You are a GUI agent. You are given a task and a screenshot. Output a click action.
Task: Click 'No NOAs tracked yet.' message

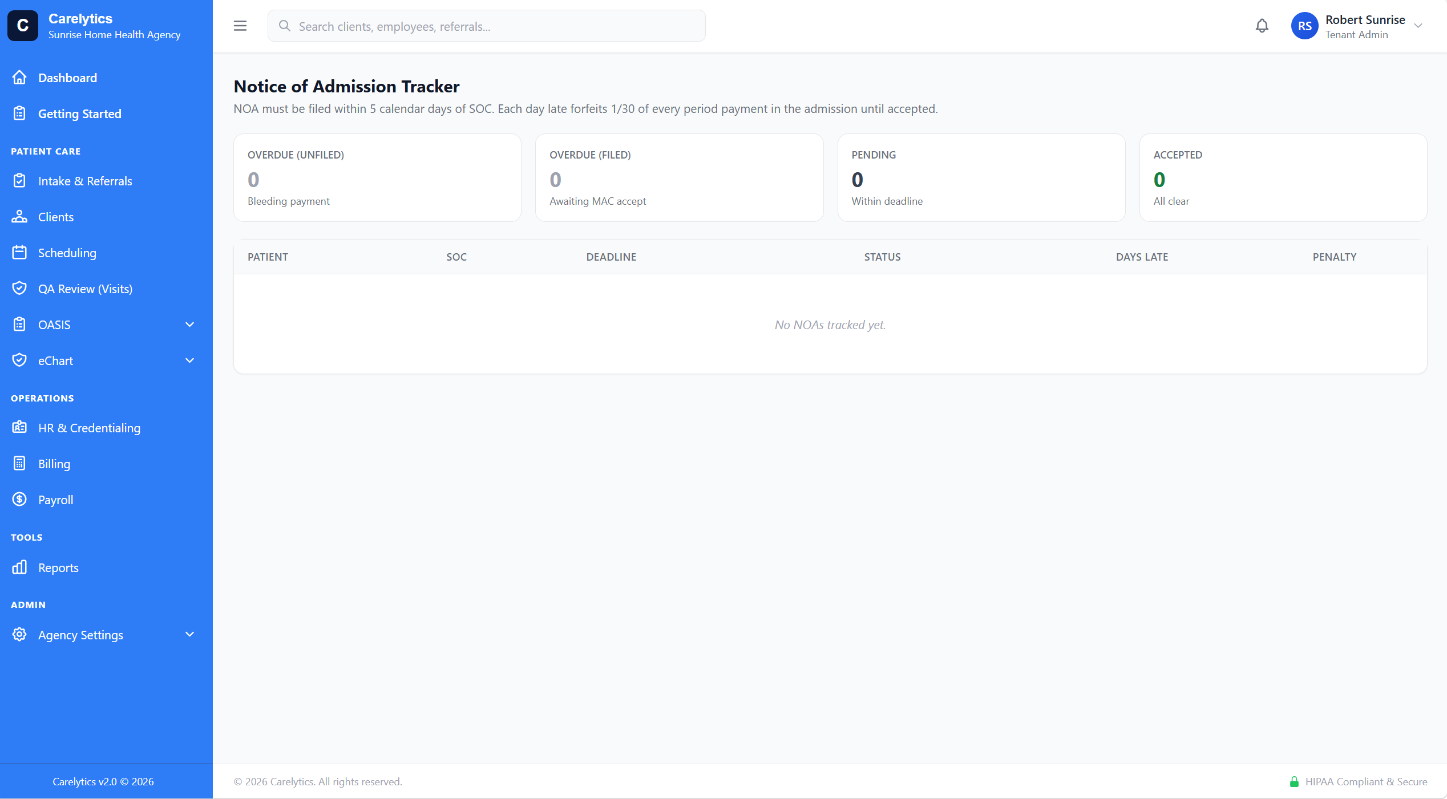pos(830,325)
